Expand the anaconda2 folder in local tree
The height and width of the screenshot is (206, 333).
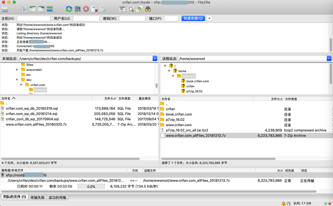coord(17,70)
